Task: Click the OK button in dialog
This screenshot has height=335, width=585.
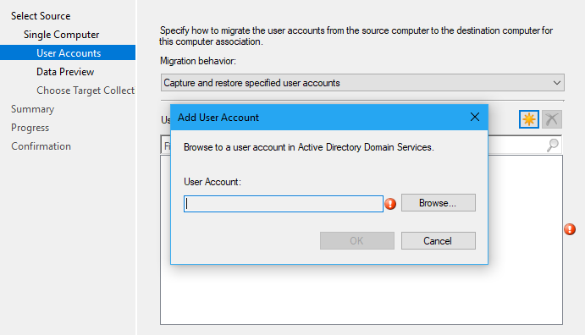Action: click(357, 241)
